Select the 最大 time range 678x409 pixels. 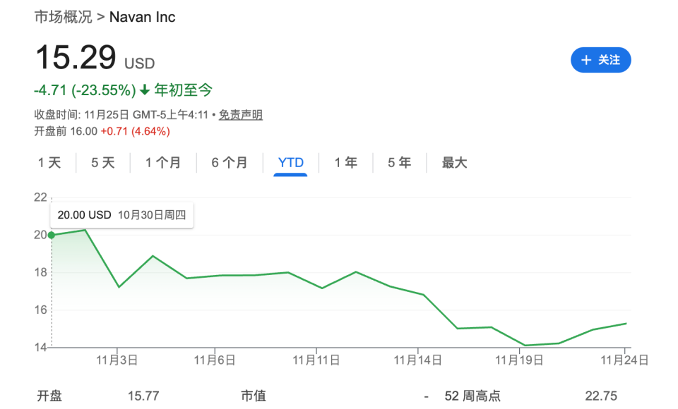pos(454,162)
